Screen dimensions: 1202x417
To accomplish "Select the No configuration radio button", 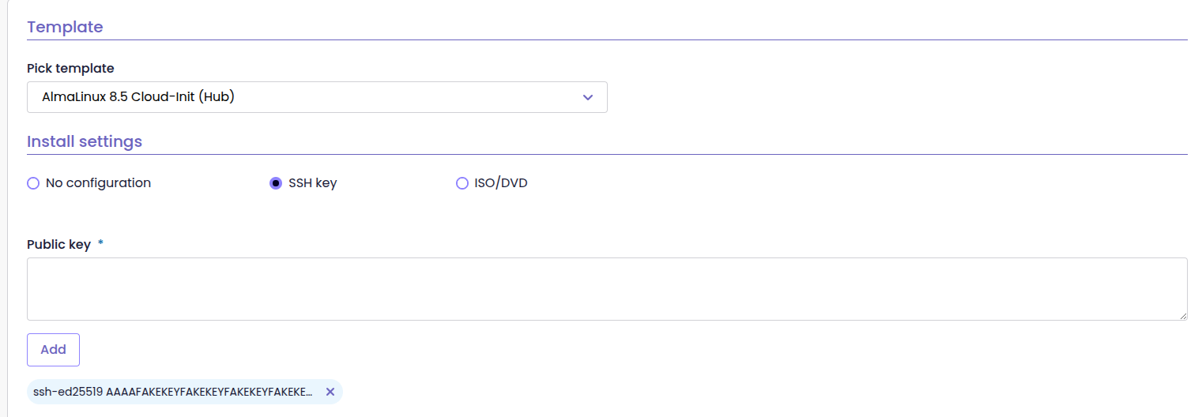I will [x=33, y=183].
